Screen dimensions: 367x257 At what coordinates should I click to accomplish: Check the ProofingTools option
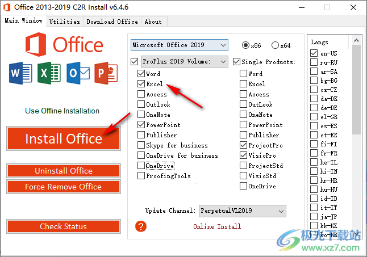pos(141,176)
